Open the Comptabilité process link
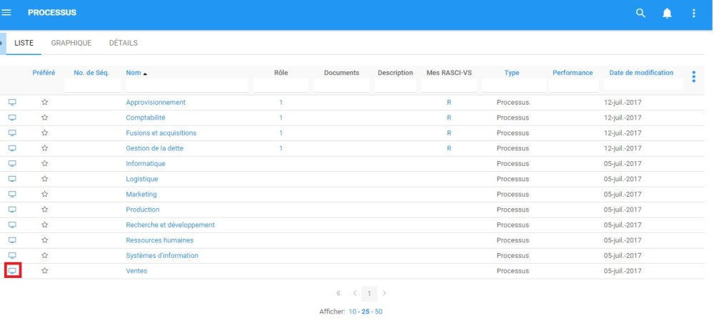Viewport: 714px width, 325px height. pos(146,118)
